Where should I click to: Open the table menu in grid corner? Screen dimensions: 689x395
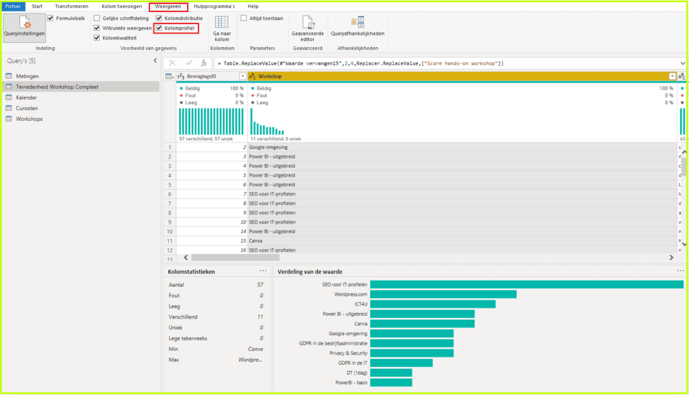(x=169, y=77)
